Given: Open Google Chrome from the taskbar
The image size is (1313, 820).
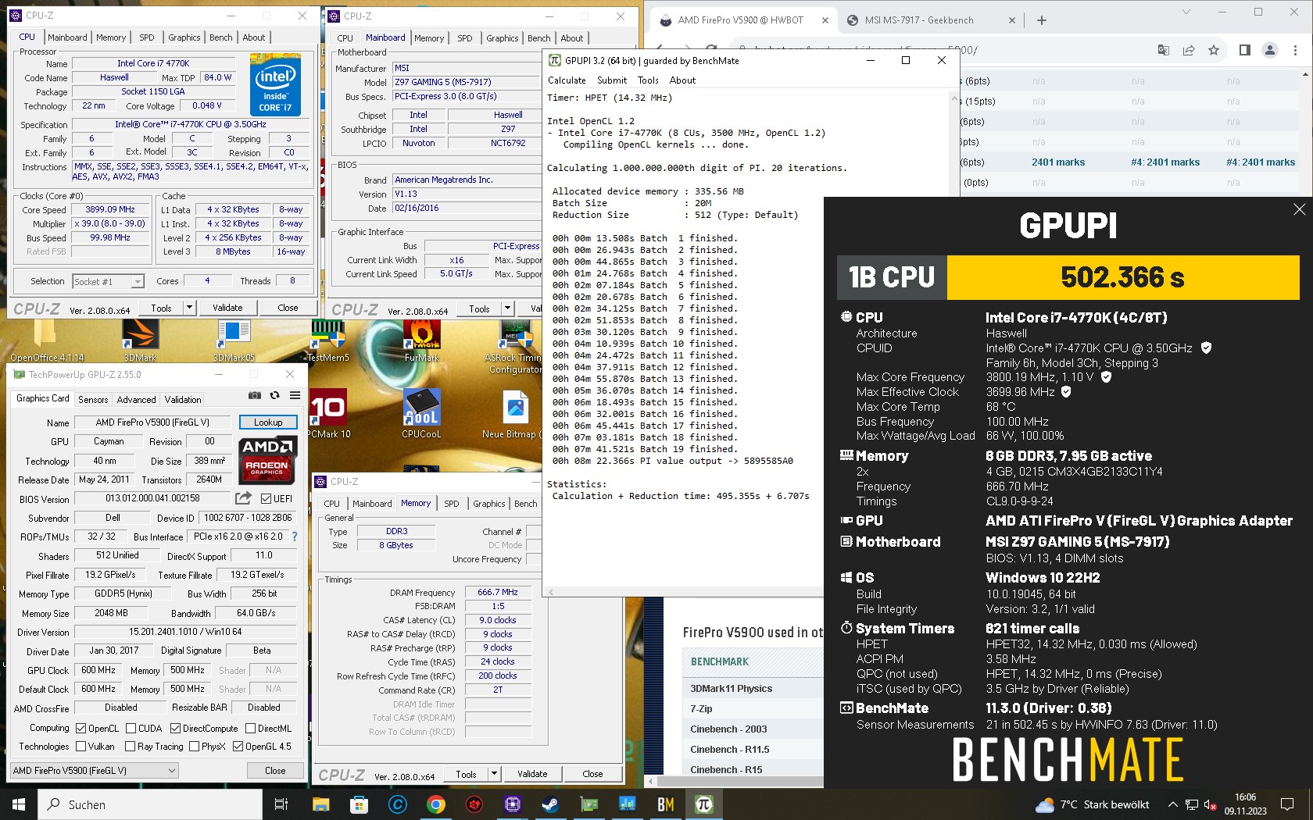Looking at the screenshot, I should coord(436,804).
